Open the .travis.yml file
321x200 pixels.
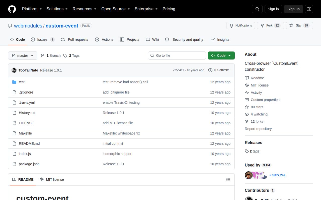click(x=27, y=102)
